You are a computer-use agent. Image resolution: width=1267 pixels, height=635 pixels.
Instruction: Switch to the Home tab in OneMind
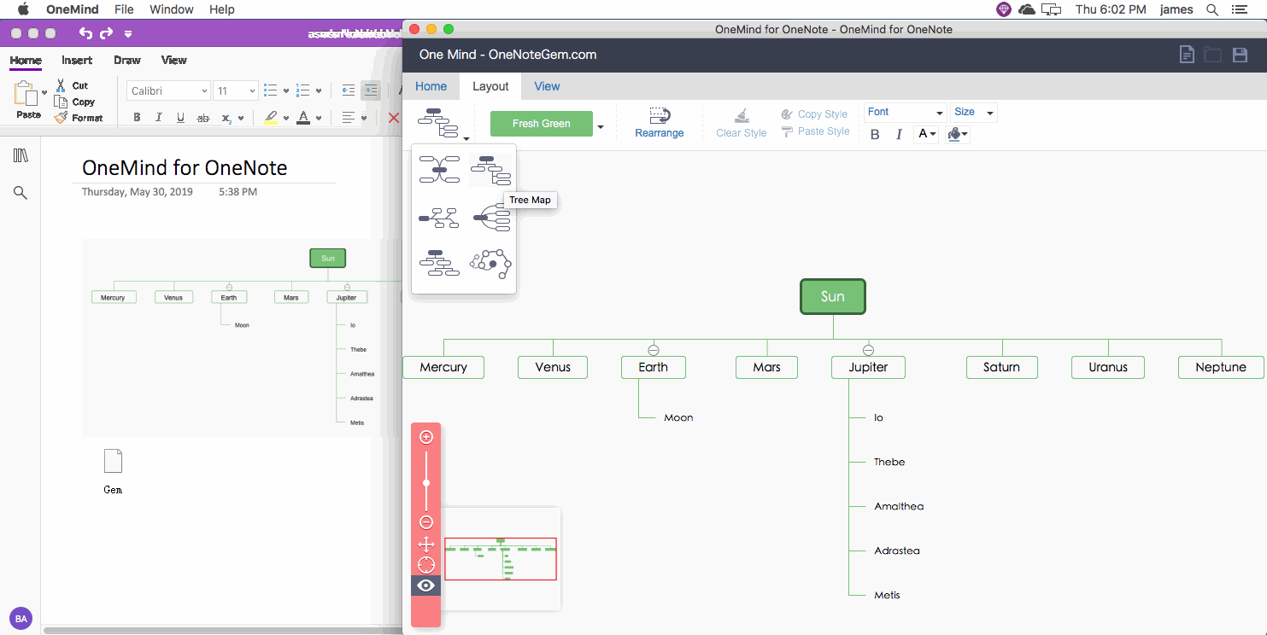[431, 86]
